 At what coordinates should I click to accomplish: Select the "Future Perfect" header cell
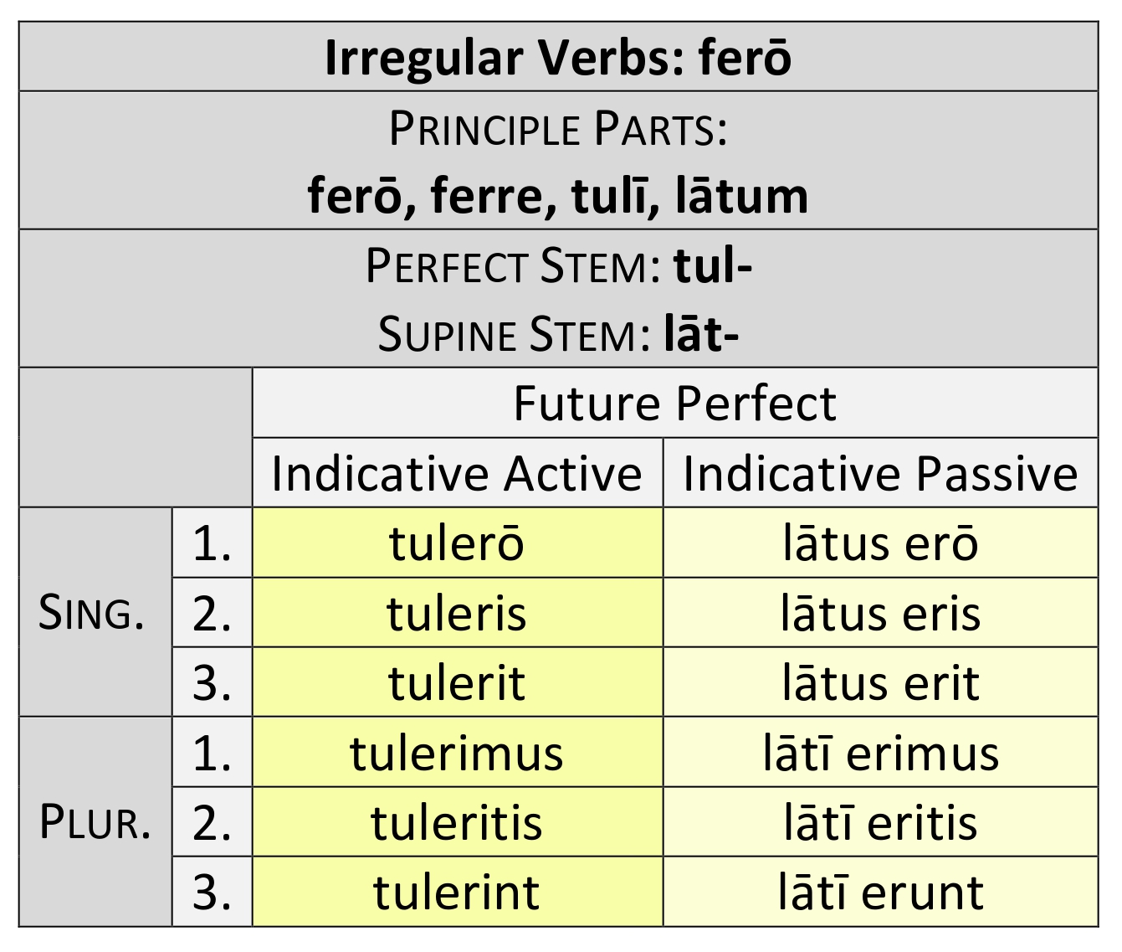[674, 404]
